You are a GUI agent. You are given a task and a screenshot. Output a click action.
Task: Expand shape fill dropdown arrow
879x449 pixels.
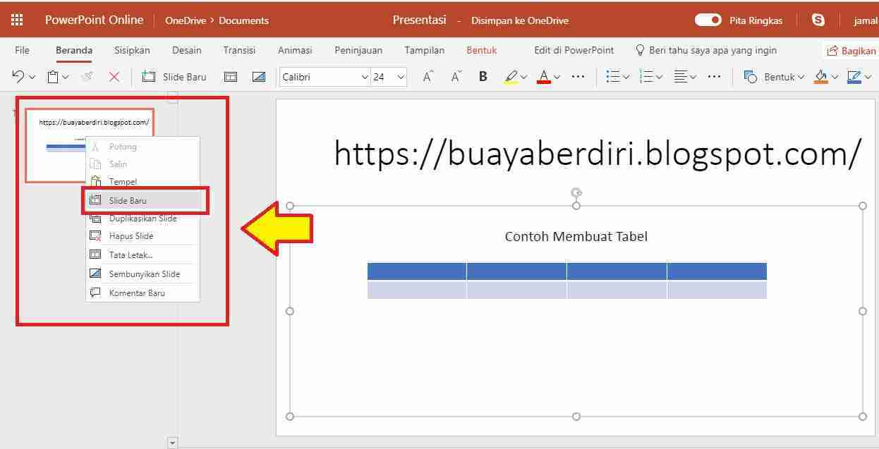tap(835, 78)
